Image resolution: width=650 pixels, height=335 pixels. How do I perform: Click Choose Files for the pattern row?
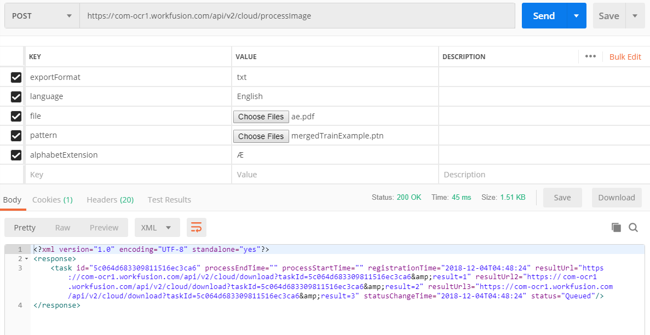coord(261,136)
